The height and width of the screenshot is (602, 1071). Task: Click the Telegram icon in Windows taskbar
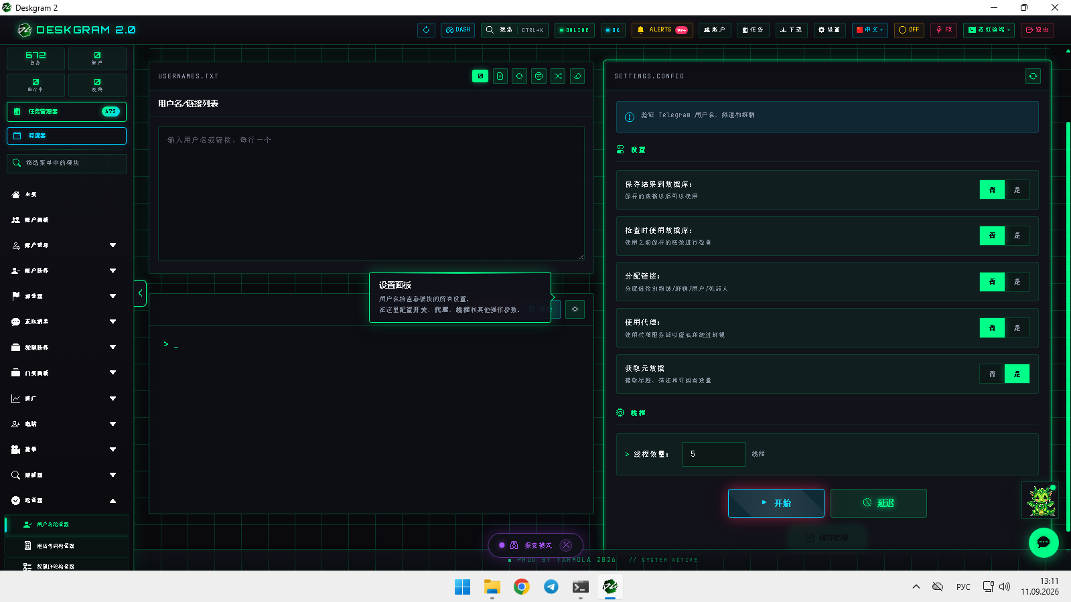[x=551, y=587]
